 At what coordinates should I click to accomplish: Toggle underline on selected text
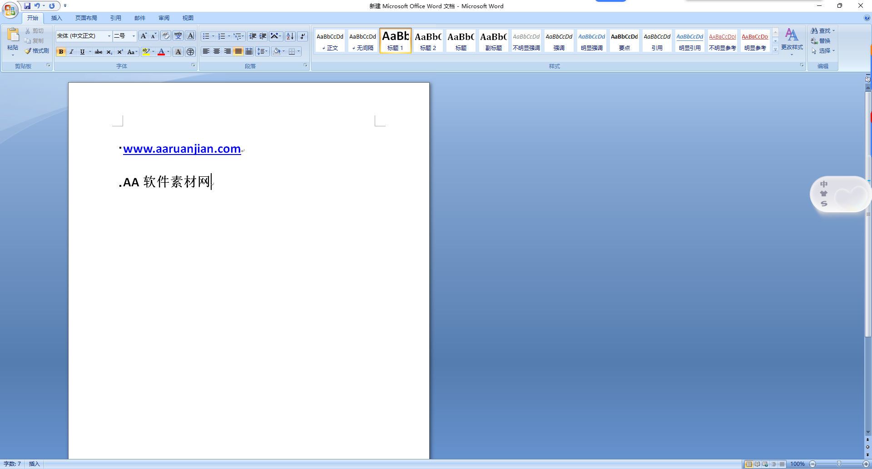(82, 51)
